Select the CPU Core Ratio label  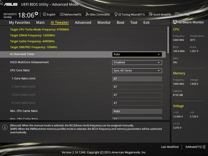pos(20,70)
